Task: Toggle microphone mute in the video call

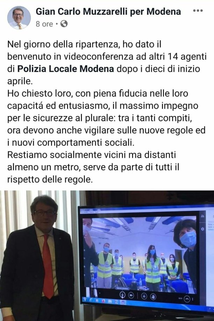Action: 122,295
